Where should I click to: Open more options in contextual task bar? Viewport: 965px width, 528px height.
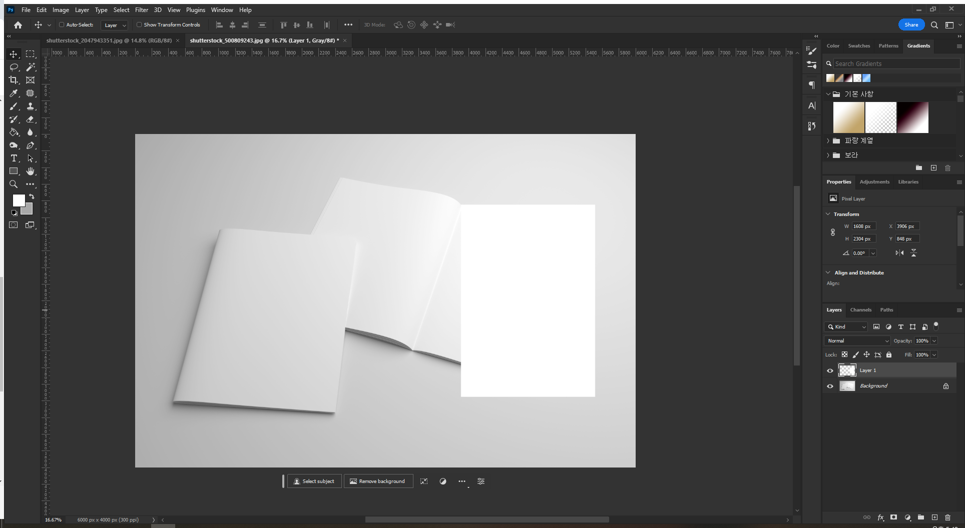point(462,481)
